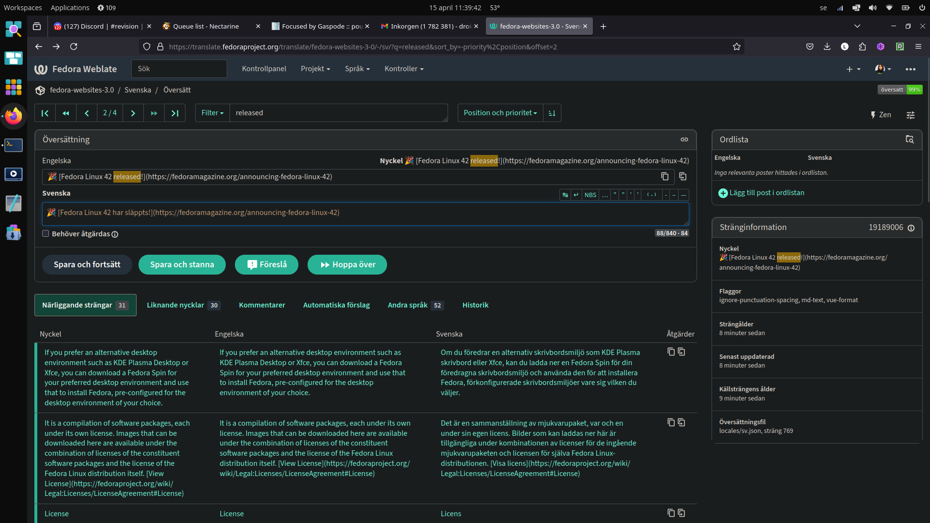The image size is (930, 523).
Task: Open Firefox hamburger application menu
Action: 918,46
